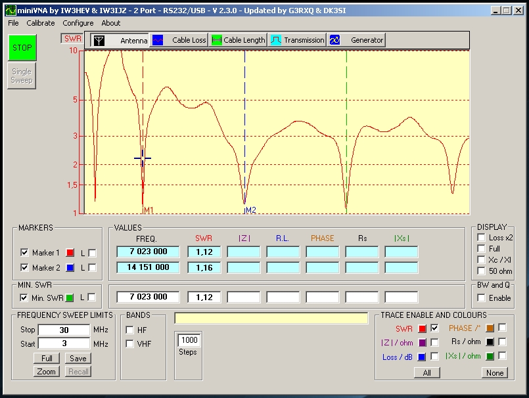Click Marker 1 frequency 7 023 000 field
The height and width of the screenshot is (398, 529).
148,252
